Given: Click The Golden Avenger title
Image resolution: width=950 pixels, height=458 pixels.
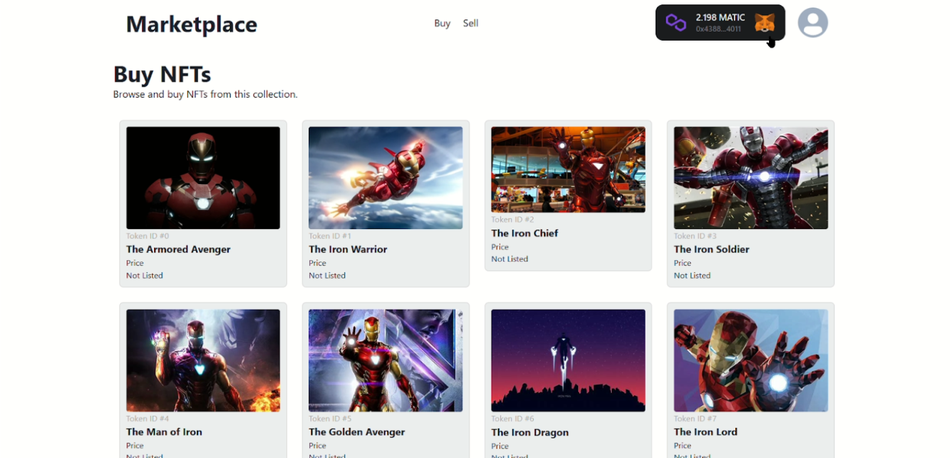Looking at the screenshot, I should [x=357, y=432].
